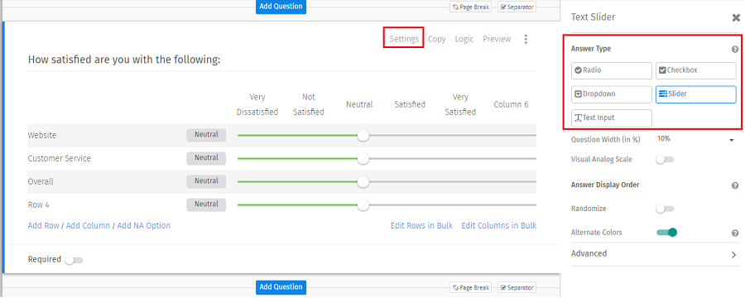Click the Alternate Colors help icon
745x298 pixels.
pyautogui.click(x=735, y=233)
